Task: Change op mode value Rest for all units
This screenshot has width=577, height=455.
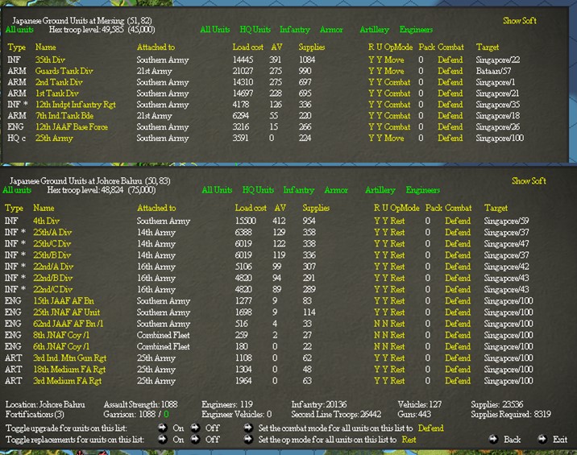Action: click(409, 440)
